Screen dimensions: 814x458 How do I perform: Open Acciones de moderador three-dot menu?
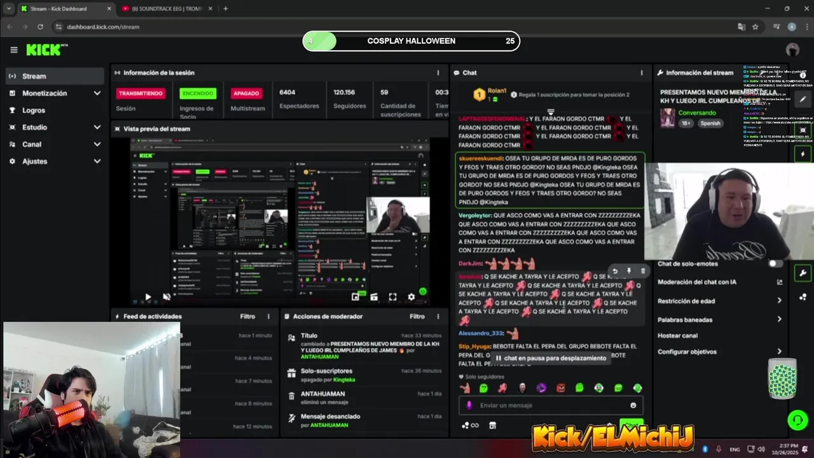(438, 316)
